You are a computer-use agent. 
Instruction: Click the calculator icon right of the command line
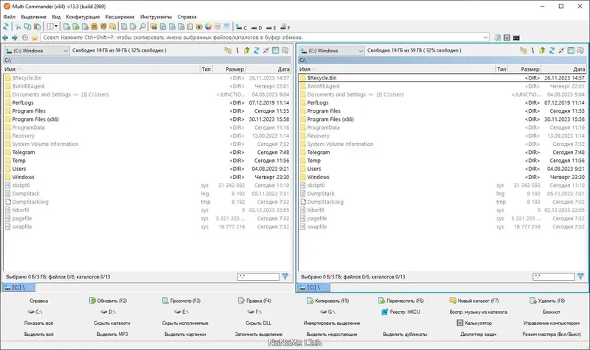point(507,38)
